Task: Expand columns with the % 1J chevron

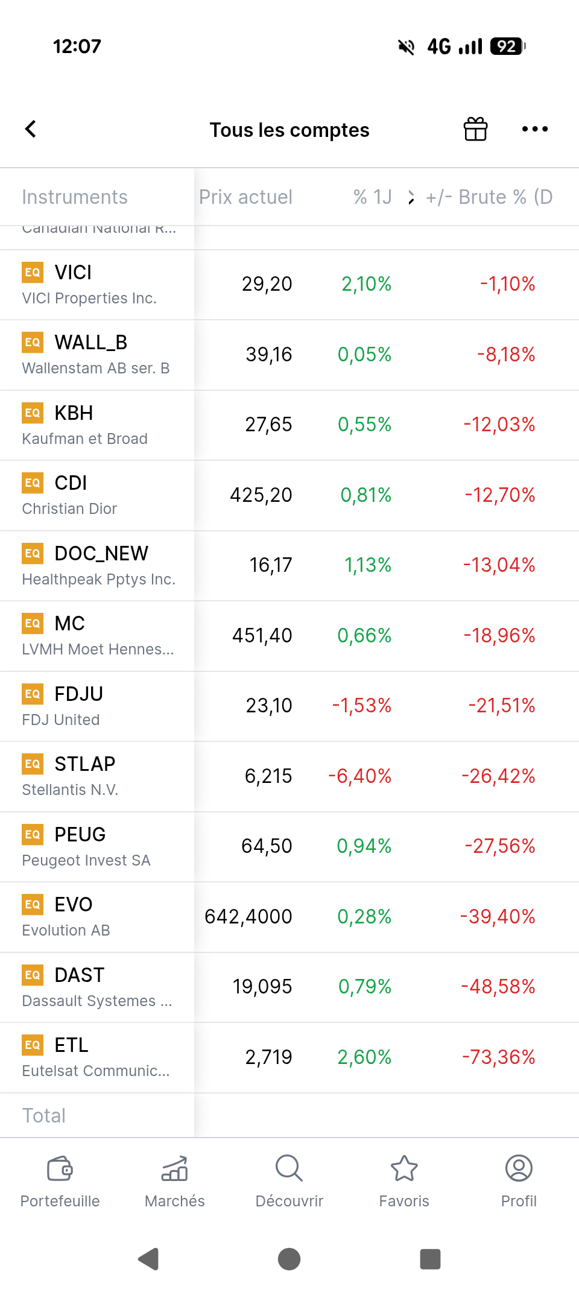Action: point(411,197)
